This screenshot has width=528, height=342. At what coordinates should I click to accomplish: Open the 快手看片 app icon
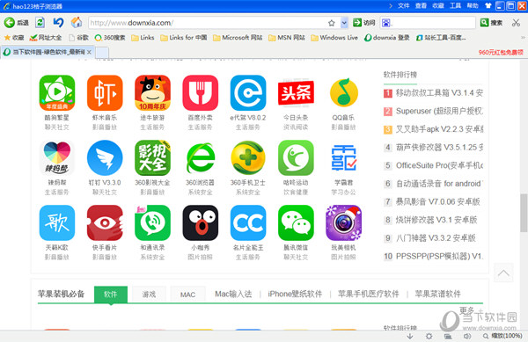pyautogui.click(x=105, y=223)
